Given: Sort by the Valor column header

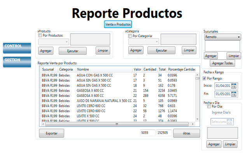Looking at the screenshot, I should [137, 69].
